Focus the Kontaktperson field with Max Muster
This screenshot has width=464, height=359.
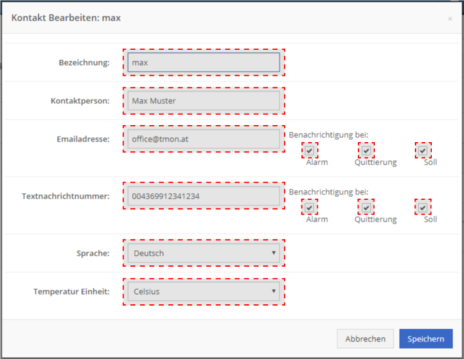pos(204,101)
